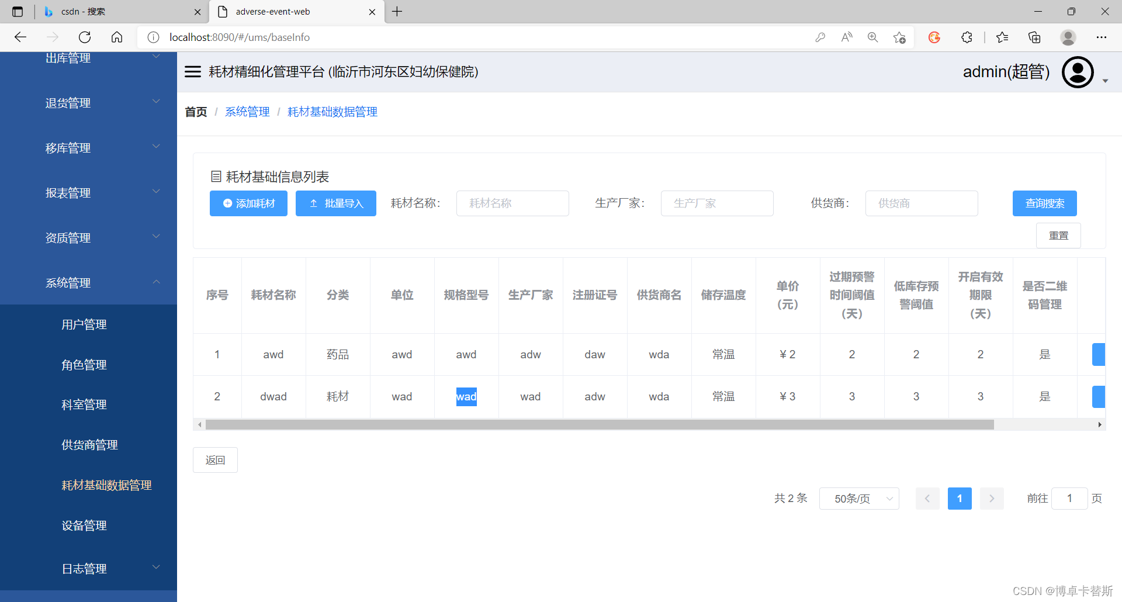Focus the 供货商 search field
This screenshot has width=1122, height=602.
point(922,203)
